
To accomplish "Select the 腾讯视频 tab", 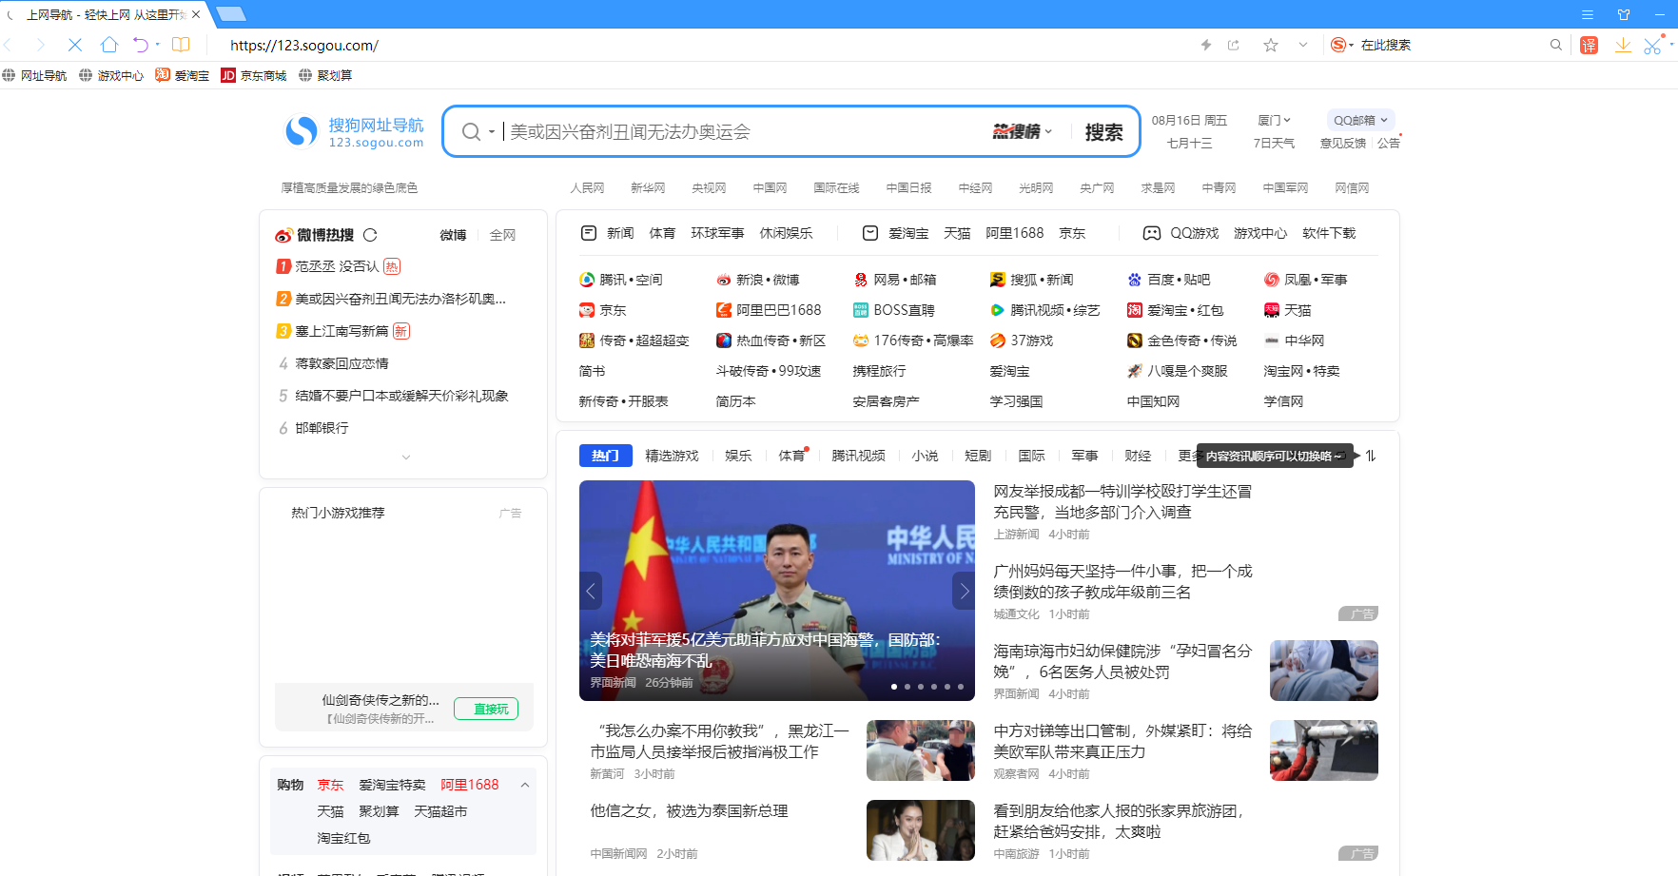I will pyautogui.click(x=859, y=456).
